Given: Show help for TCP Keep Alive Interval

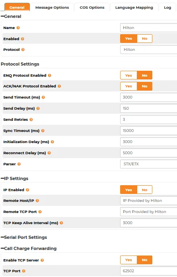Looking at the screenshot, I should 61,223.
